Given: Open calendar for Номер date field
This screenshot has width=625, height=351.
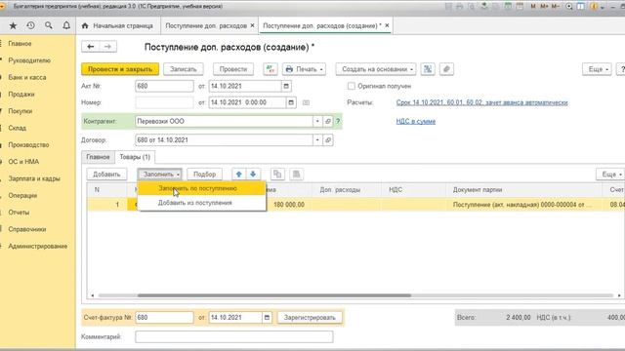Looking at the screenshot, I should click(x=291, y=102).
